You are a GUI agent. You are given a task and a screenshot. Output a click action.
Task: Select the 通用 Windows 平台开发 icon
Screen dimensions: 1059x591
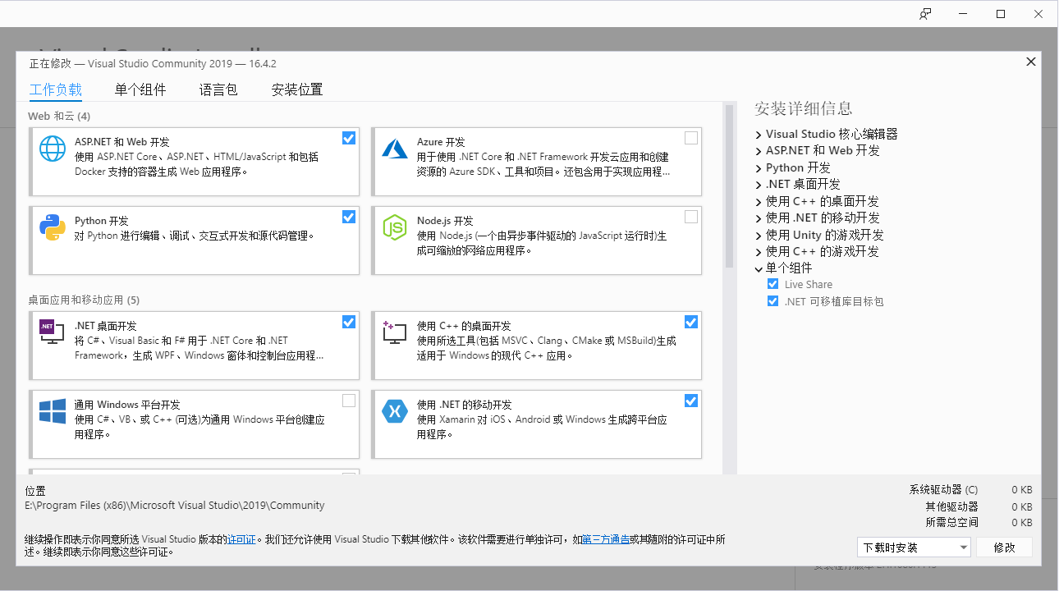[x=52, y=411]
